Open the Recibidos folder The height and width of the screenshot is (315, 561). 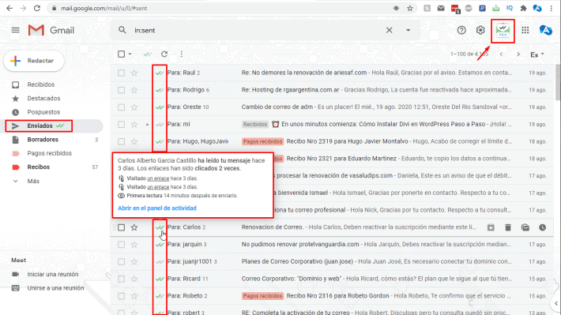[41, 84]
